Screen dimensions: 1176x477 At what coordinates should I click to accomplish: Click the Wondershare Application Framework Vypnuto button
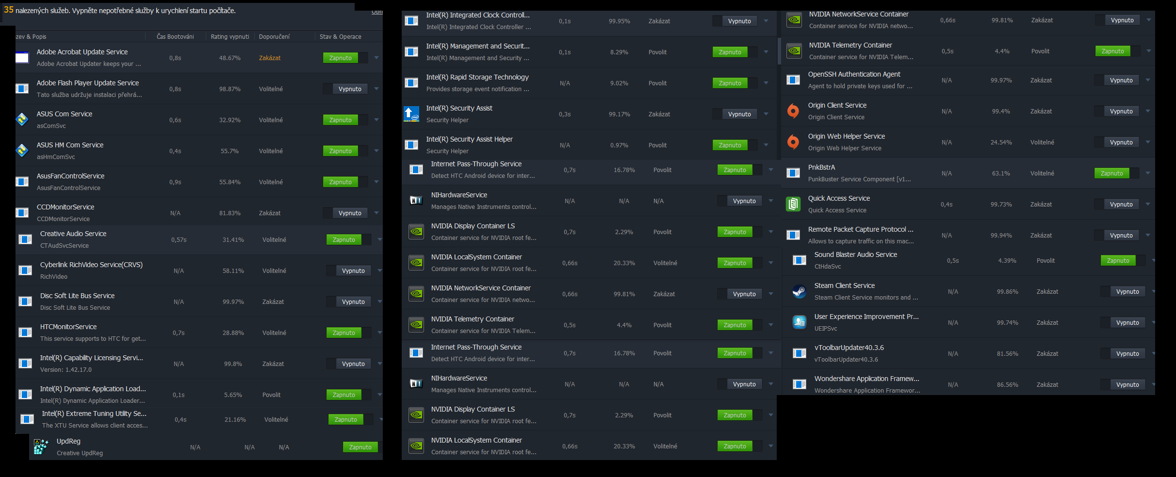1127,384
